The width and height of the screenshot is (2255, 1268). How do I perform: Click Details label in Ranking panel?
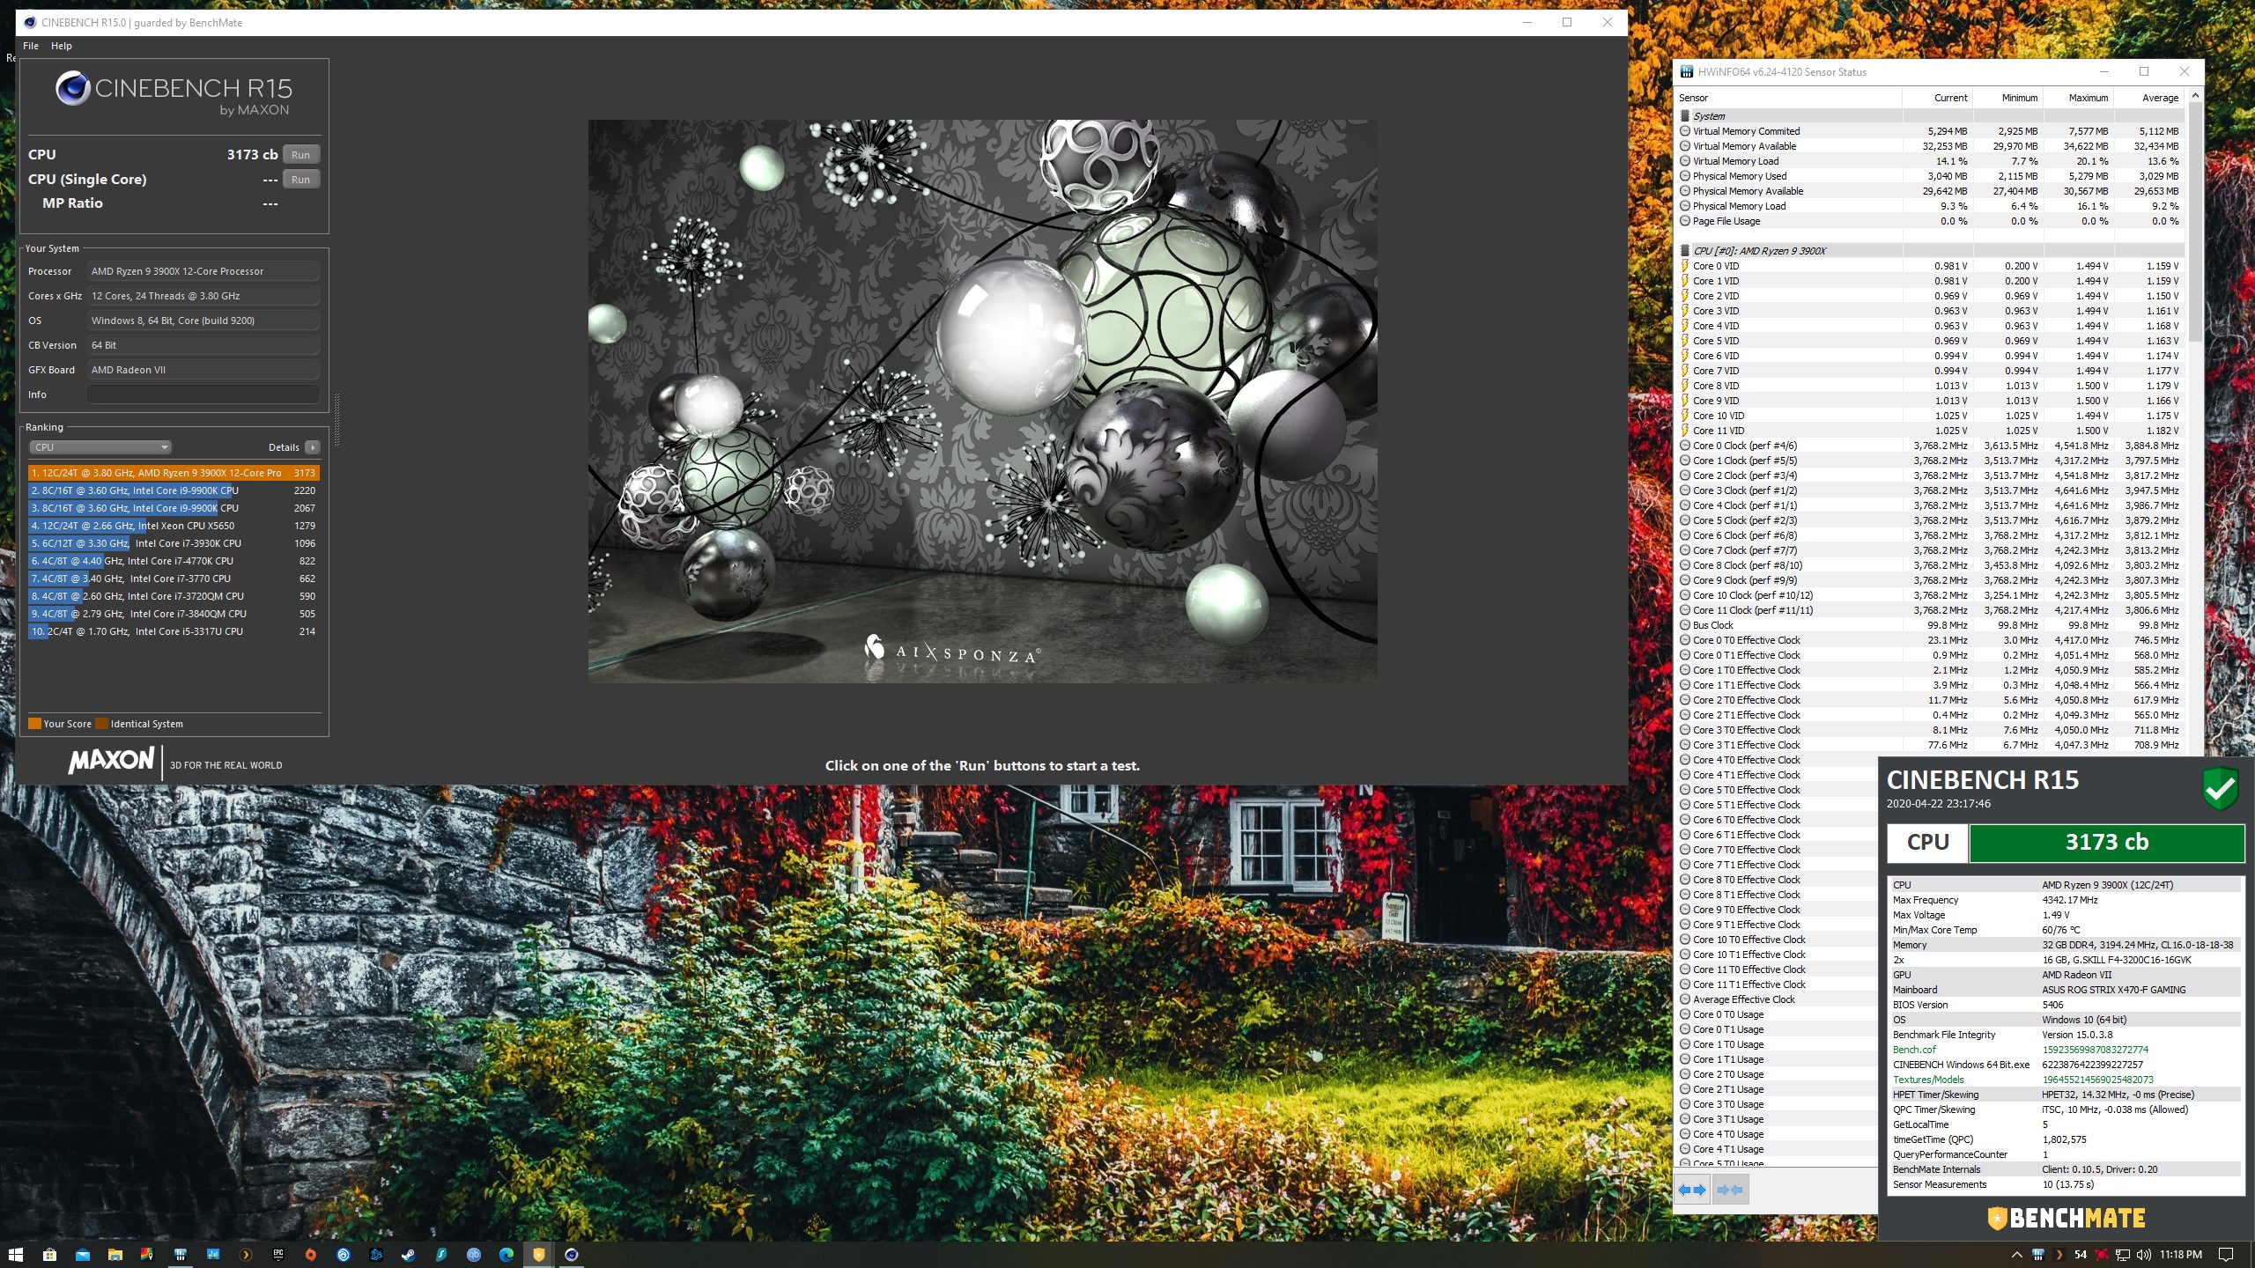284,447
